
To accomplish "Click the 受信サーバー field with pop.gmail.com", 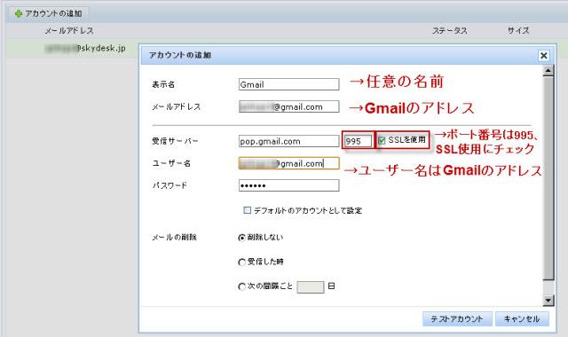I will point(288,141).
